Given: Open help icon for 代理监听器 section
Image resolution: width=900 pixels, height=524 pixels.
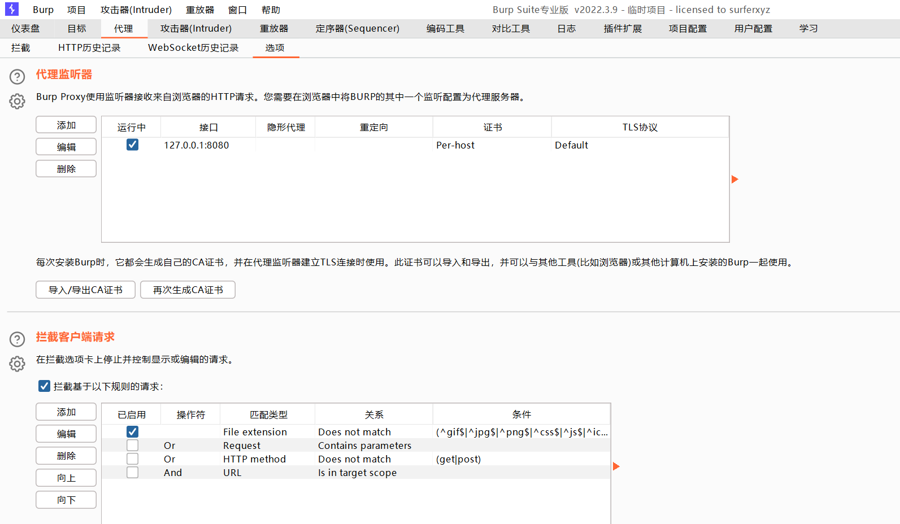Looking at the screenshot, I should 18,76.
